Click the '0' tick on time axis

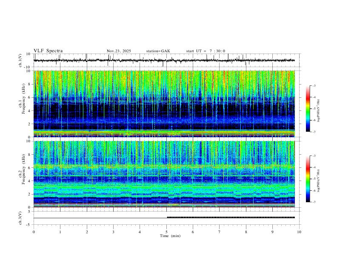(x=34, y=232)
